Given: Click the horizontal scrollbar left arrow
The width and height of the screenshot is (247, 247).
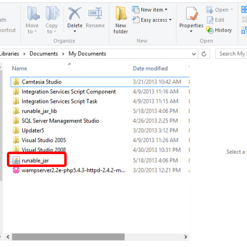Looking at the screenshot, I should pyautogui.click(x=8, y=237).
